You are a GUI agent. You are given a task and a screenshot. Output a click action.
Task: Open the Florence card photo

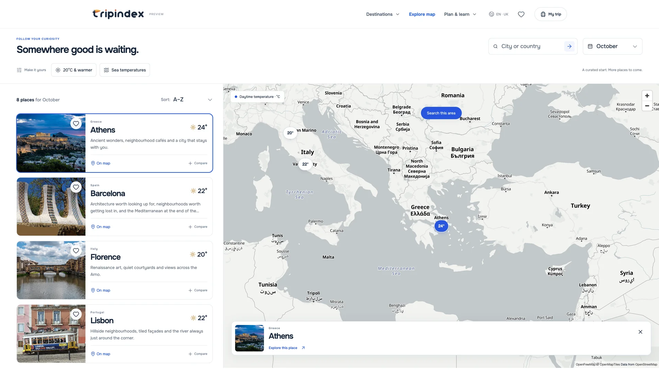pyautogui.click(x=51, y=270)
